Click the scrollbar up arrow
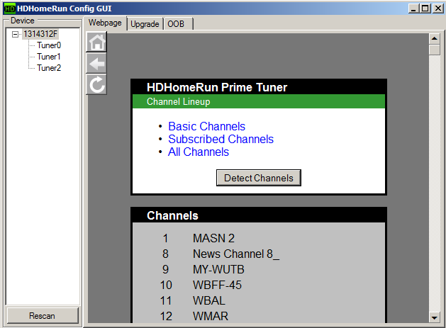 [x=435, y=39]
